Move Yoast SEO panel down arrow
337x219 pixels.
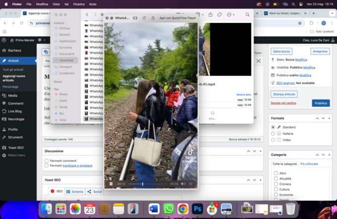point(254,180)
